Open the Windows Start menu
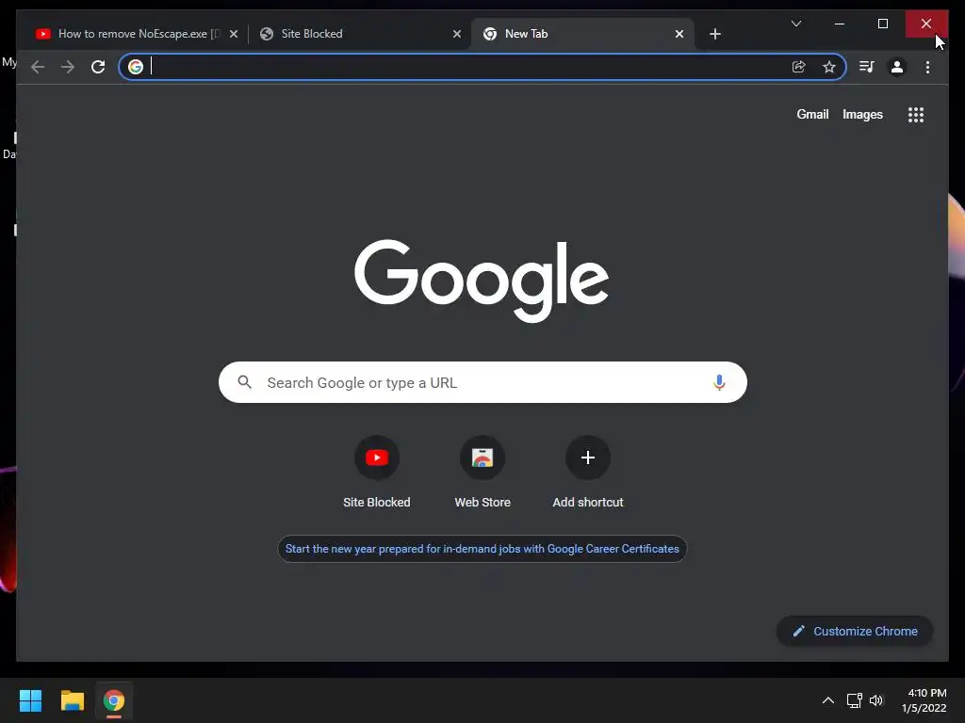Viewport: 965px width, 723px height. click(x=30, y=700)
